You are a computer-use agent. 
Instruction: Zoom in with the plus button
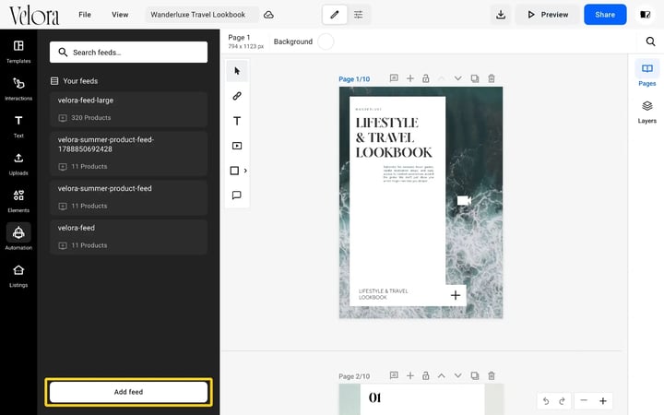pyautogui.click(x=603, y=400)
